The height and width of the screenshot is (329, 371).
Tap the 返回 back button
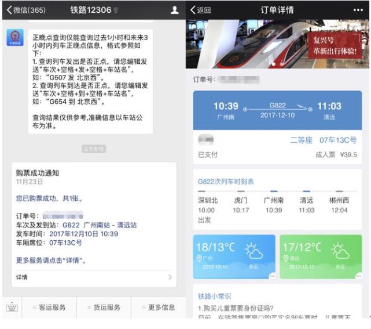point(201,10)
